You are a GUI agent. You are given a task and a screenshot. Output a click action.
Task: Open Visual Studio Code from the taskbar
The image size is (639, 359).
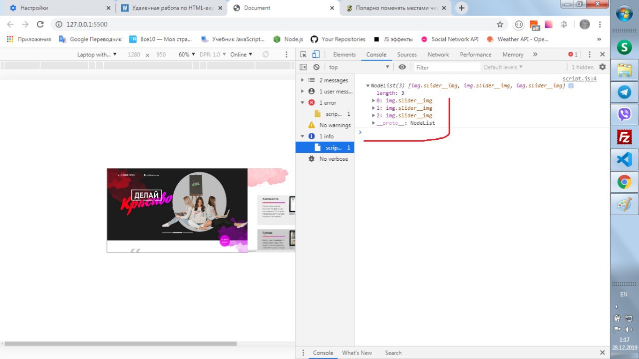(x=624, y=159)
